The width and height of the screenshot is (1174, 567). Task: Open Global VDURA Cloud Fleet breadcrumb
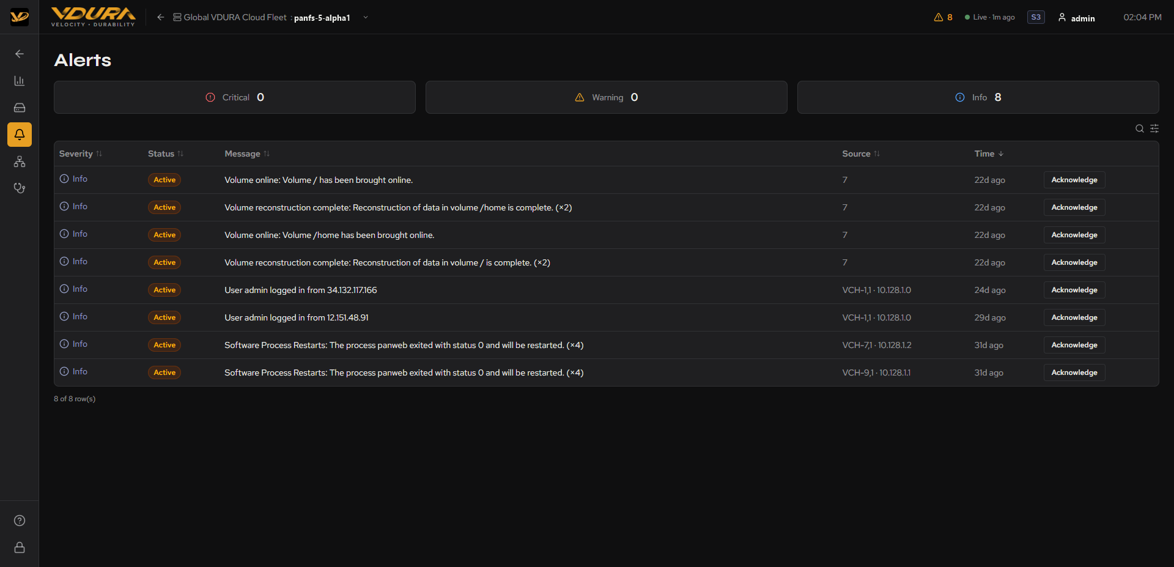[230, 17]
